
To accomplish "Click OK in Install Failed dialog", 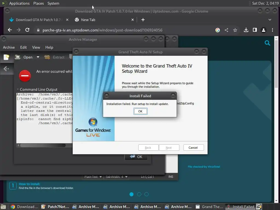I will click(x=140, y=111).
